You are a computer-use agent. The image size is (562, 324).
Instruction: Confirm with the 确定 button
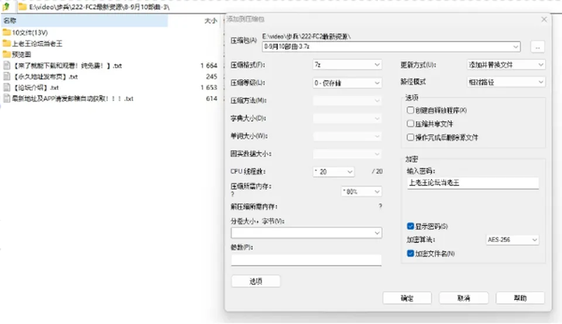pos(407,298)
